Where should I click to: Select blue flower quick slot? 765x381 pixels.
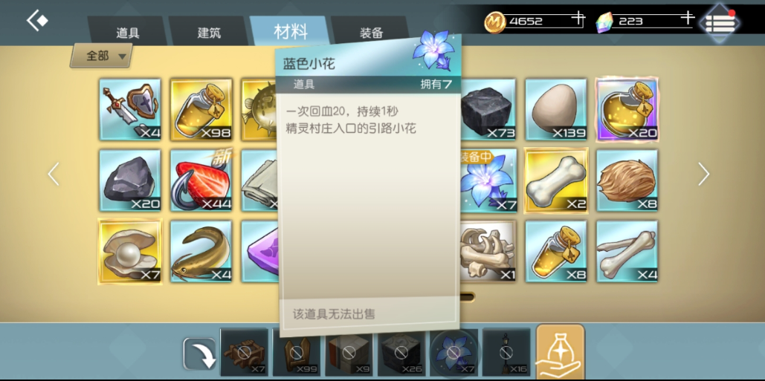(453, 351)
